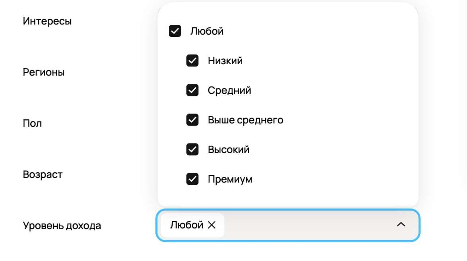The image size is (467, 261).
Task: Pick the Премиум option label text
Action: coord(230,179)
